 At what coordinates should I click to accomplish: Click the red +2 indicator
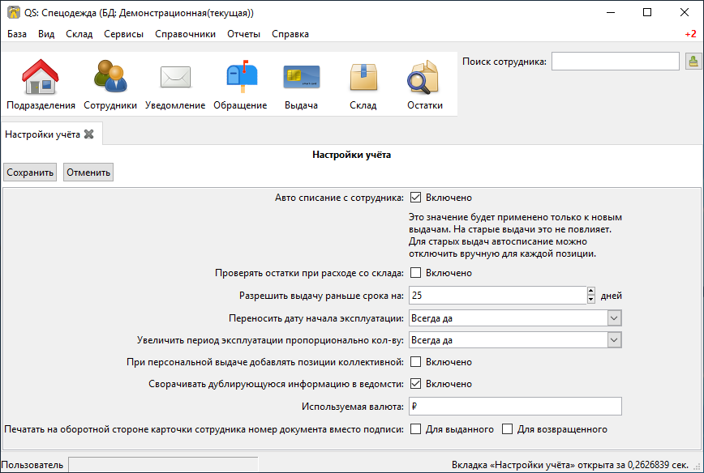690,34
